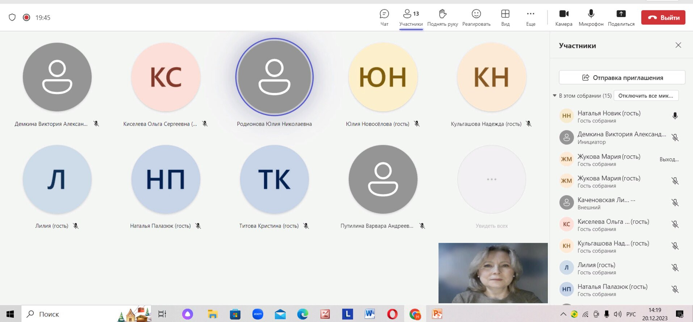Click the shield security icon
Viewport: 693px width, 322px height.
pos(12,17)
